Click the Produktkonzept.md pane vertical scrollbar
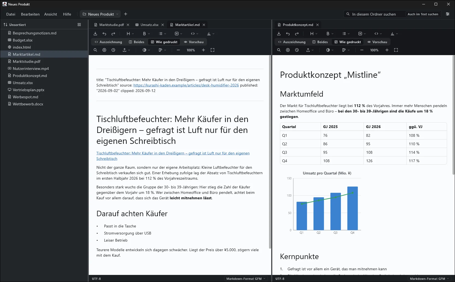 pos(453,115)
